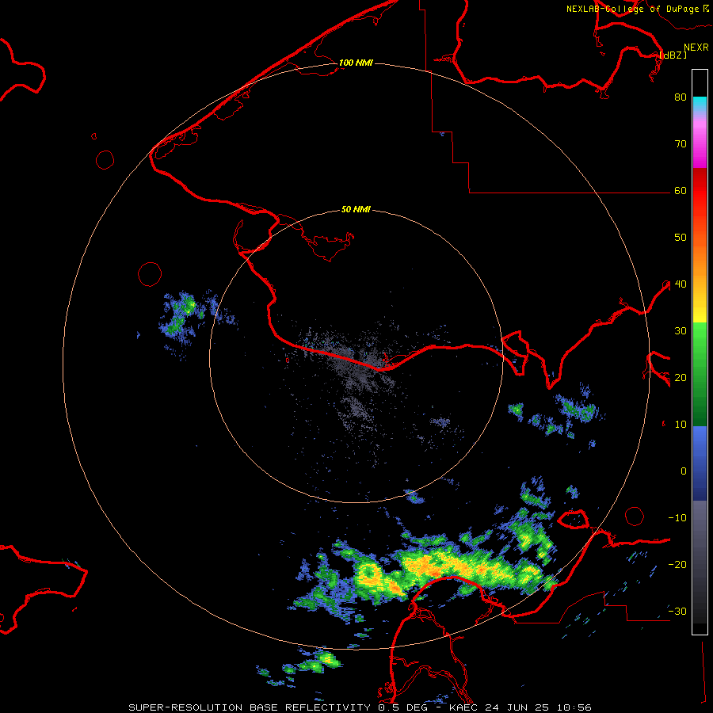Image resolution: width=713 pixels, height=713 pixels.
Task: Click the 60 value on the dBZ scale
Action: tap(681, 190)
